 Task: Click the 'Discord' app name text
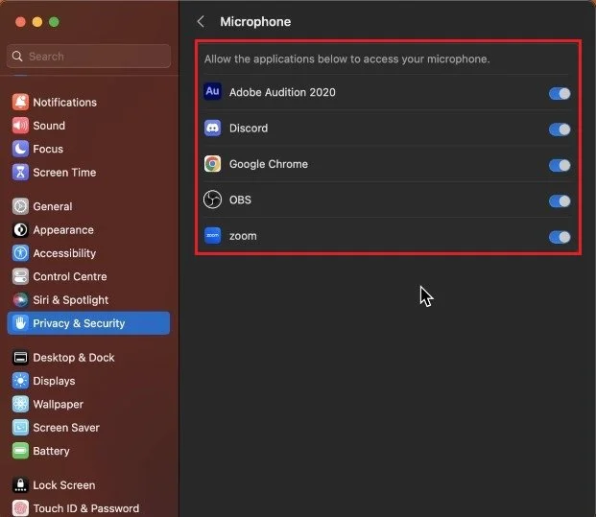[x=249, y=128]
